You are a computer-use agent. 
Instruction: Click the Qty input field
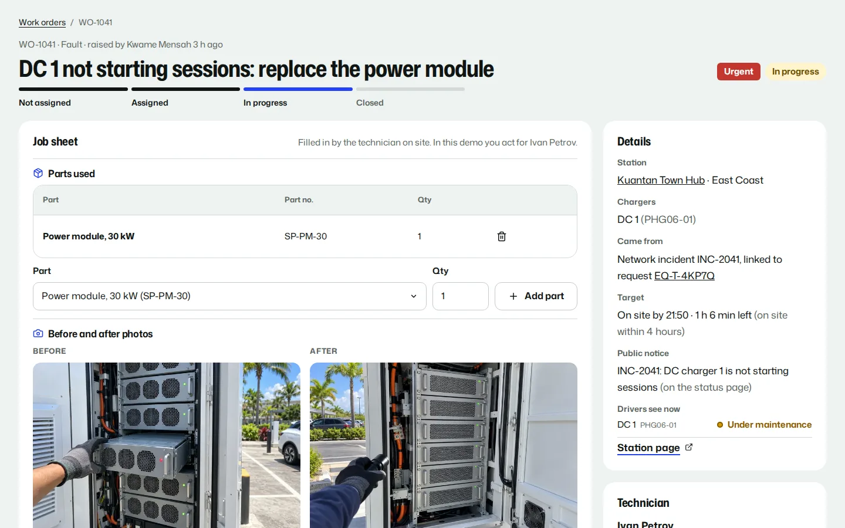tap(461, 296)
